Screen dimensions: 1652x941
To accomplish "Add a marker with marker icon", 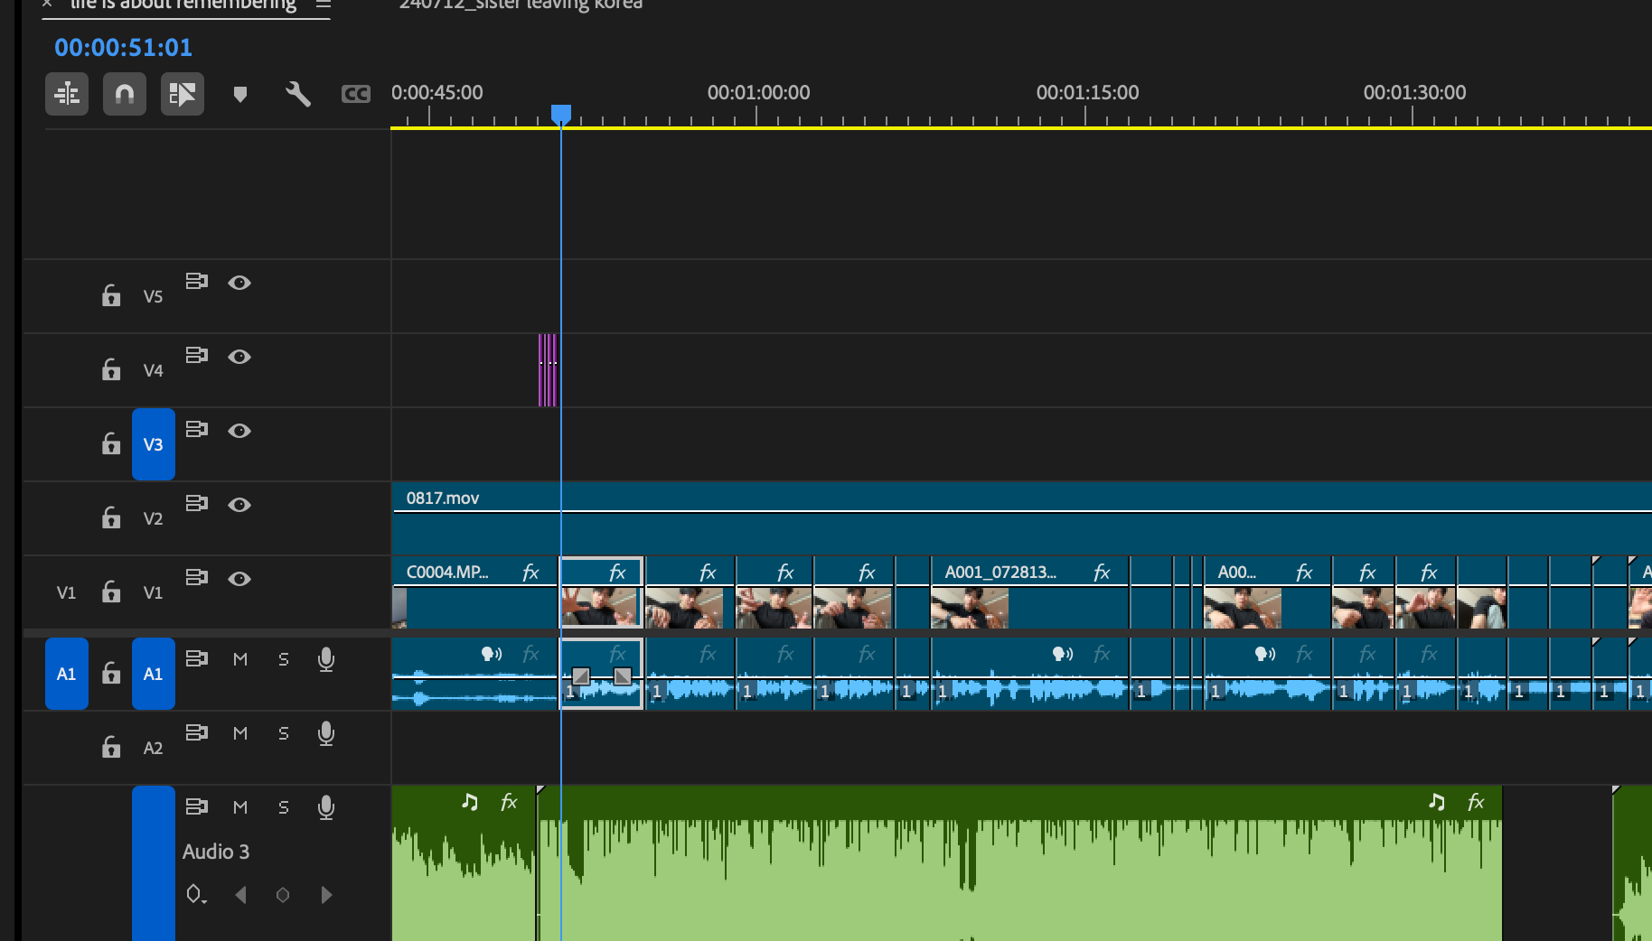I will click(x=240, y=94).
